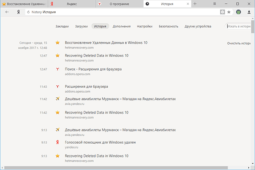Click the scroll left arrow

pos(2,167)
